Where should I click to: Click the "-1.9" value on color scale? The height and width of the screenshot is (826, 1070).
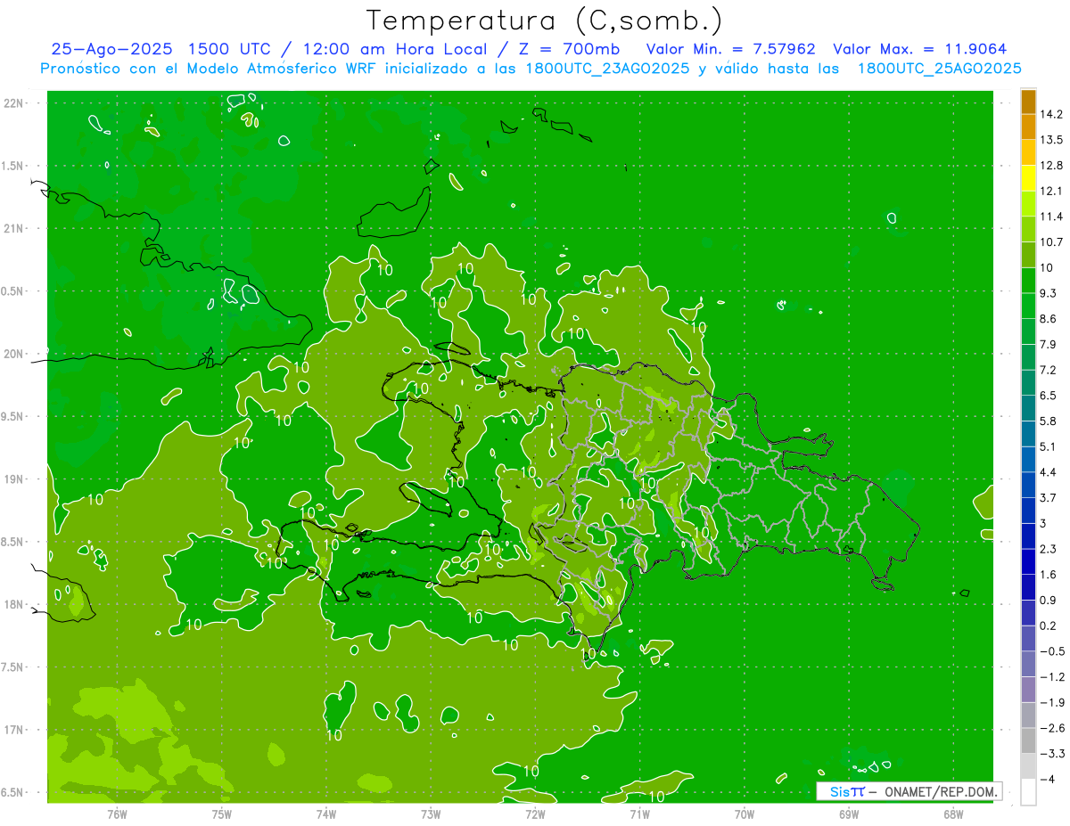click(1052, 702)
